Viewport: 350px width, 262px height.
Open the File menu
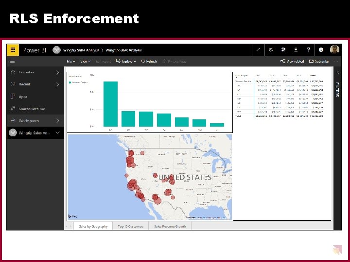(x=71, y=61)
